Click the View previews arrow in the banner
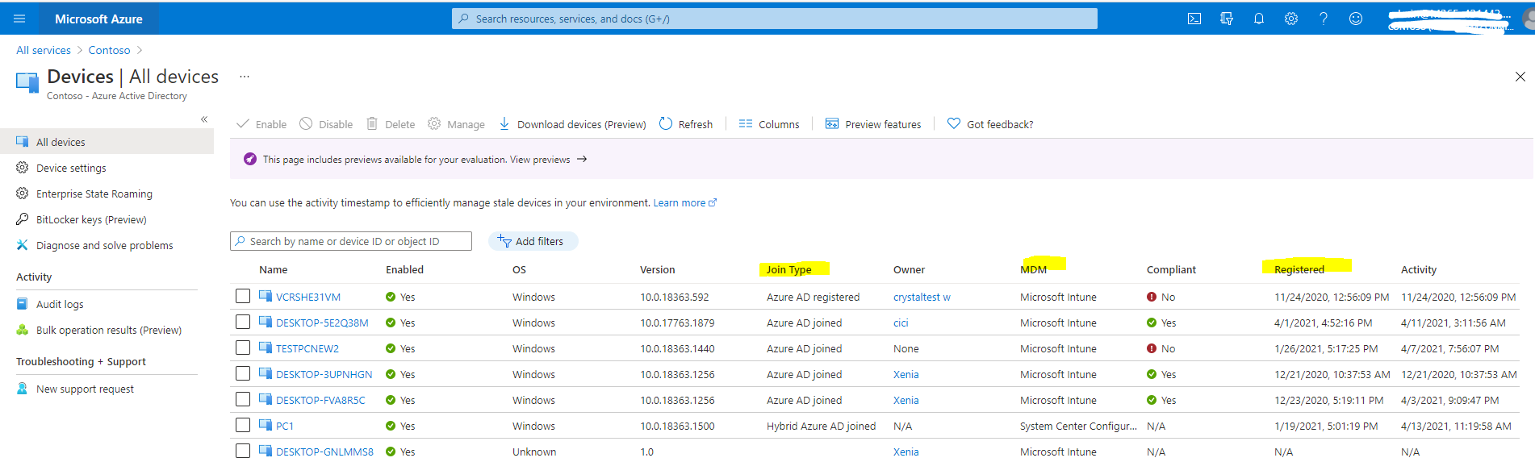 pyautogui.click(x=582, y=160)
